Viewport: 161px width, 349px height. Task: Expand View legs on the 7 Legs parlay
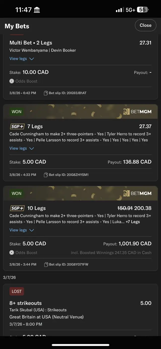22,148
